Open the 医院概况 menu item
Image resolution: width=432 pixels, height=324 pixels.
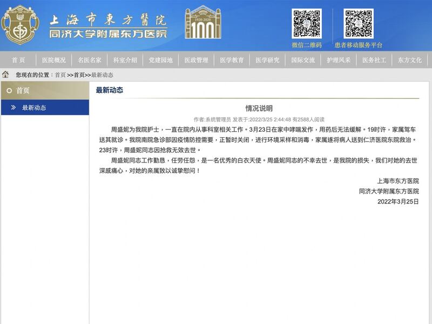[x=54, y=60]
